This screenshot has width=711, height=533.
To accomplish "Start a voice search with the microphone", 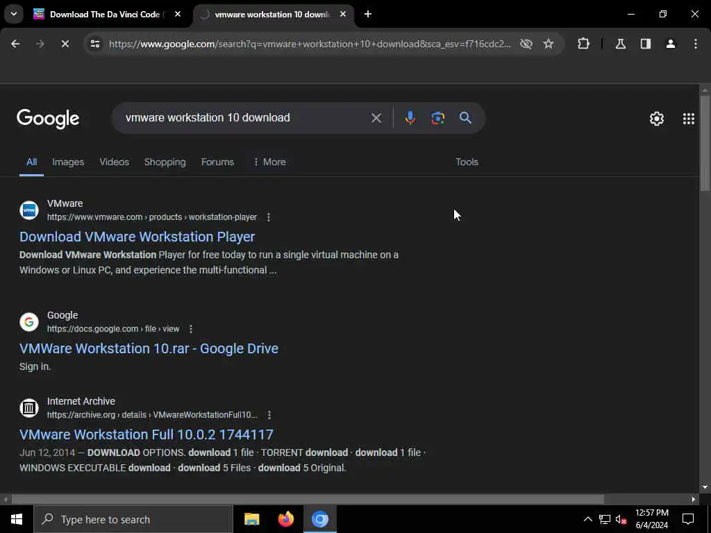I will pos(410,118).
